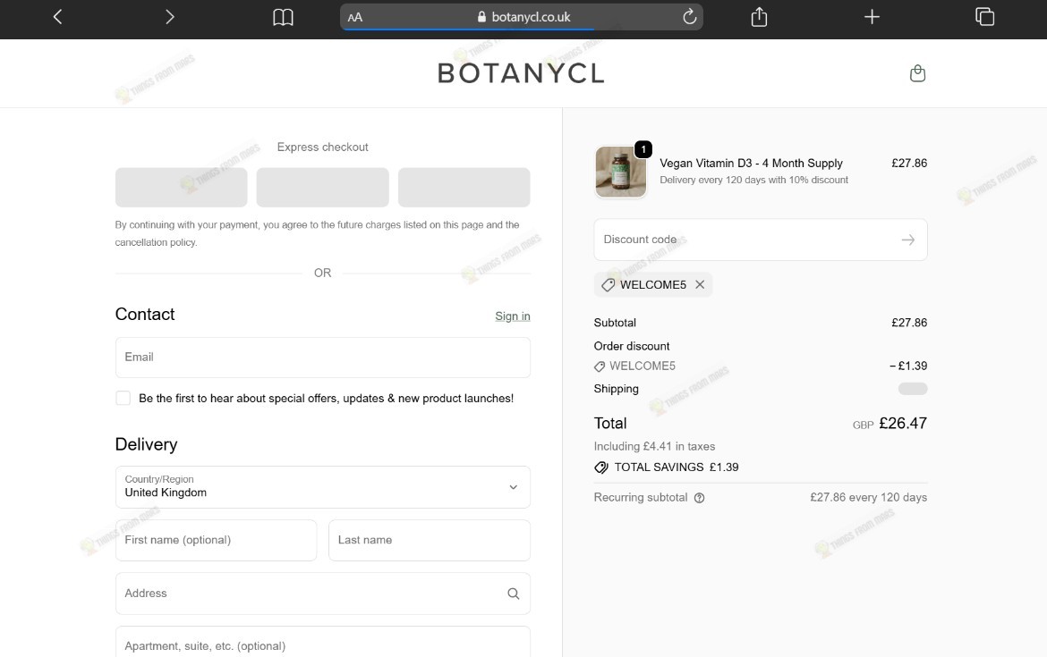Click the BOTANYCL logo

(521, 73)
